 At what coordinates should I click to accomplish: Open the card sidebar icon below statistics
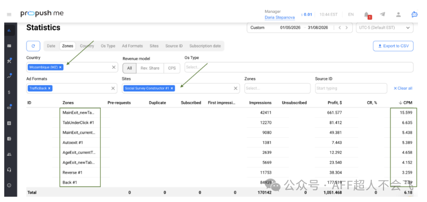click(9, 46)
